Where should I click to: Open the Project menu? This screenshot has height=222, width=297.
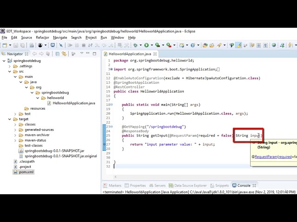pos(91,37)
